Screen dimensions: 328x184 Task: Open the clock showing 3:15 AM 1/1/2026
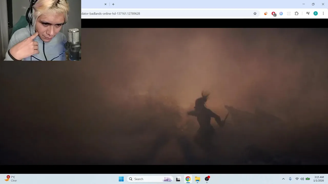[319, 179]
